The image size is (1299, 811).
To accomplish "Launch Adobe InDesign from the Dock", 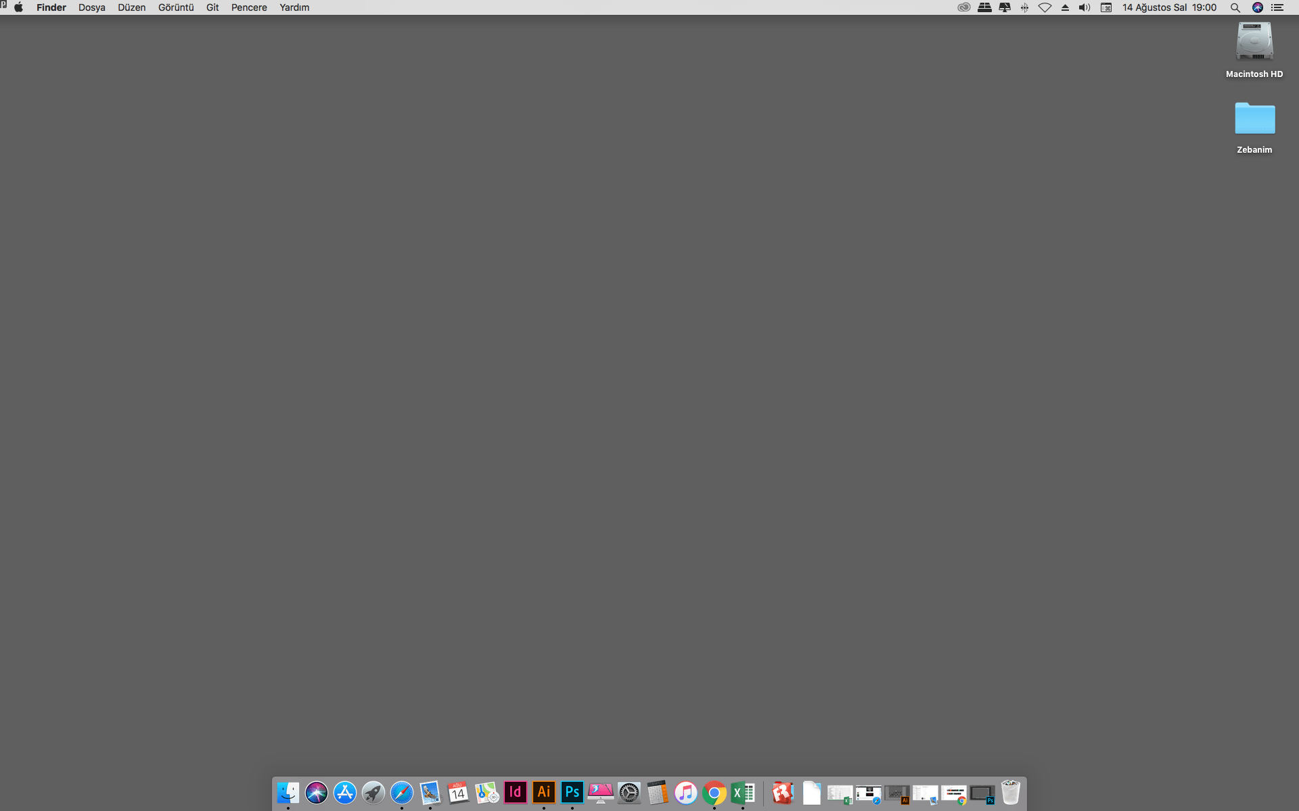I will click(516, 792).
